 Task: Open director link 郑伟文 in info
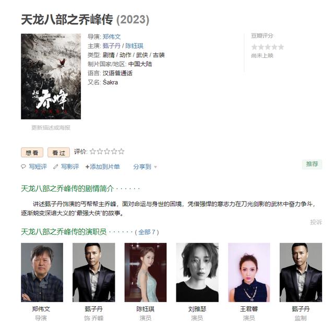(x=112, y=37)
